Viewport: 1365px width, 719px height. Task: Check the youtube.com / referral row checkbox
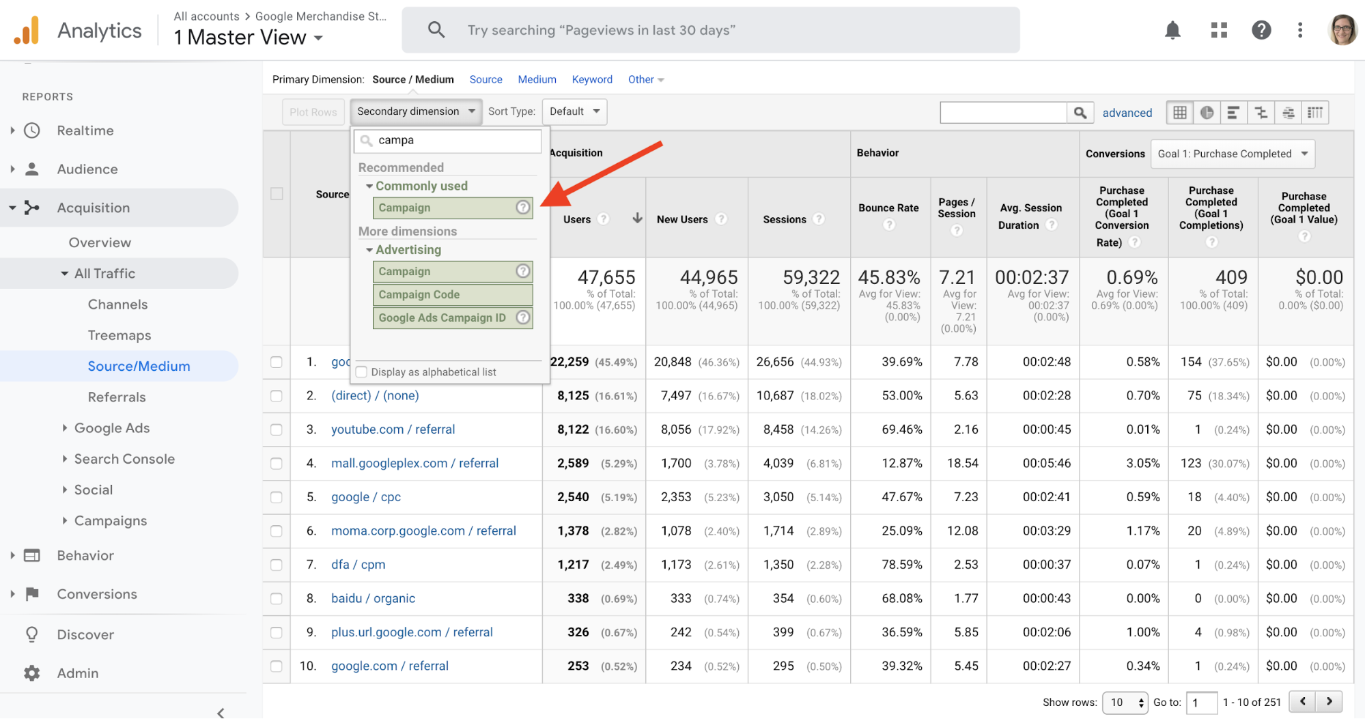coord(277,429)
